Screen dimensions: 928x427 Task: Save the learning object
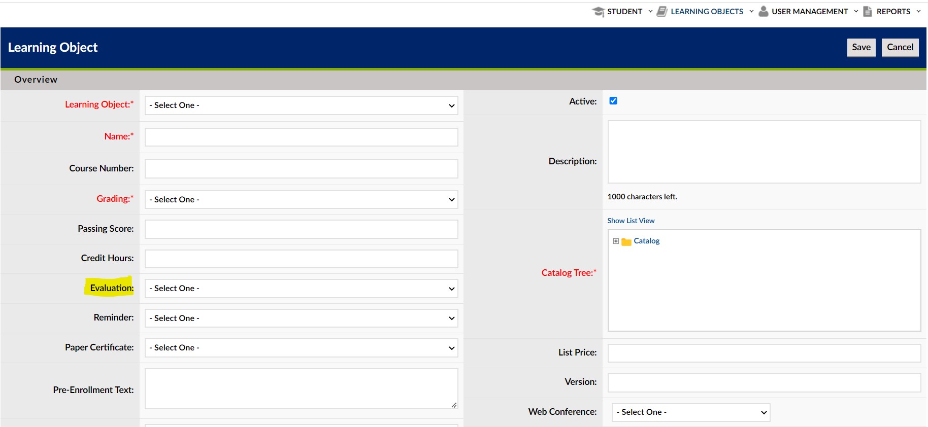pyautogui.click(x=861, y=47)
